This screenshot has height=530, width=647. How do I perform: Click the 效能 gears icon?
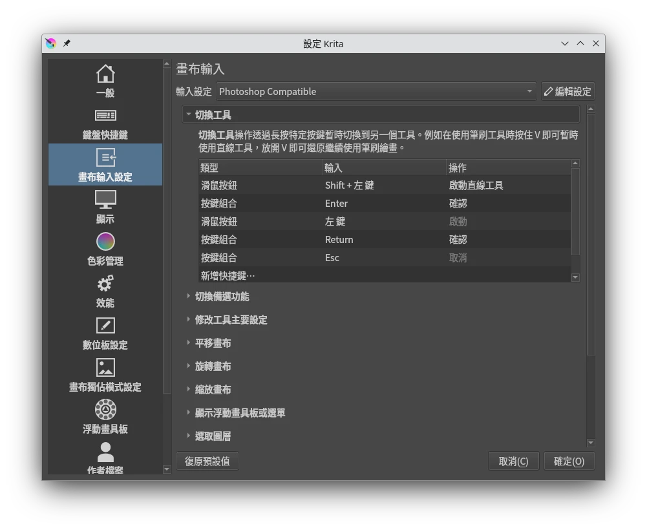click(105, 284)
